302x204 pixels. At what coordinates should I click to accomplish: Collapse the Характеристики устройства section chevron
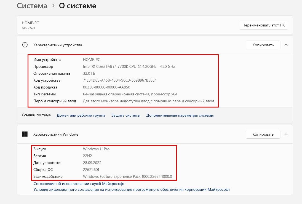pyautogui.click(x=286, y=45)
